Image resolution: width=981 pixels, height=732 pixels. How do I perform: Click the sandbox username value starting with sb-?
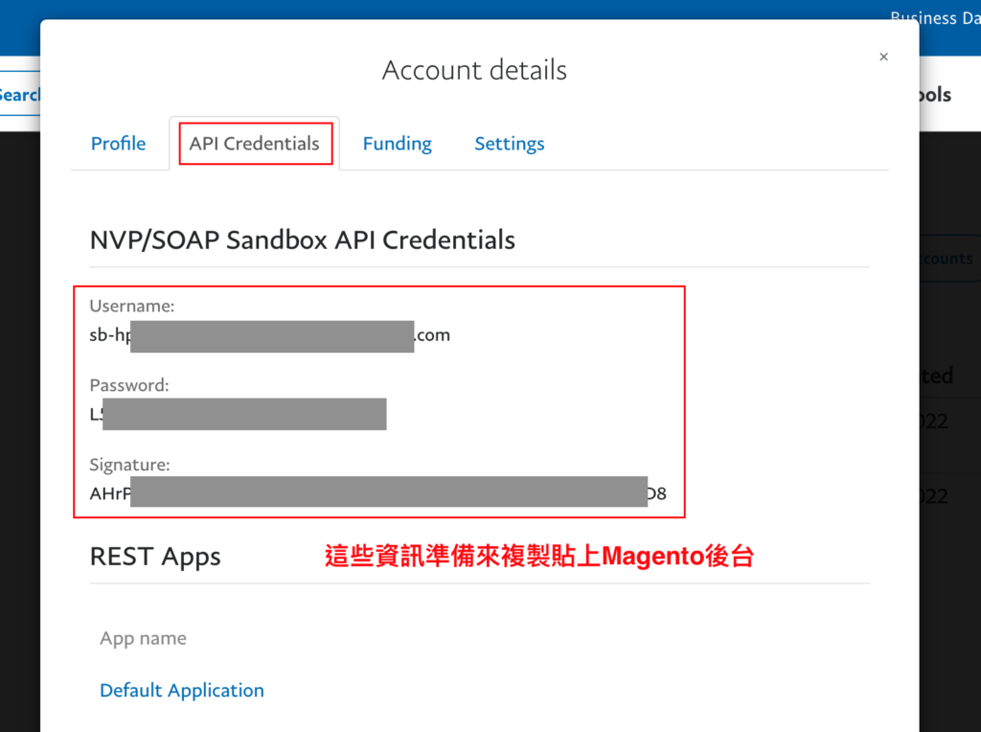(x=269, y=335)
